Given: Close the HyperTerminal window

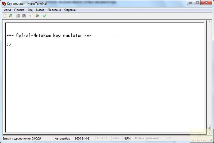Looking at the screenshot, I should (206, 3).
